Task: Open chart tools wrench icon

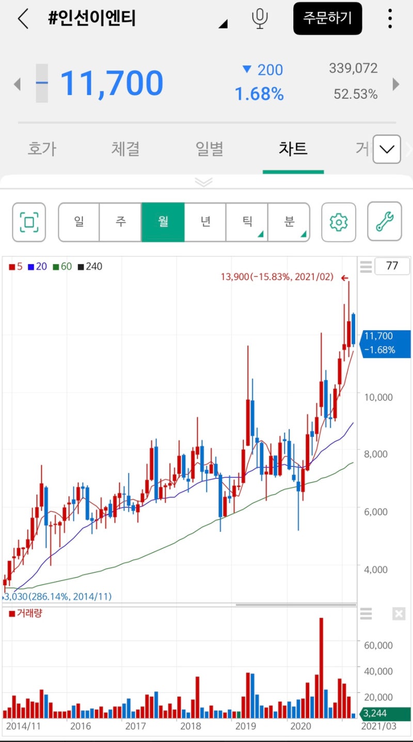Action: click(x=385, y=222)
